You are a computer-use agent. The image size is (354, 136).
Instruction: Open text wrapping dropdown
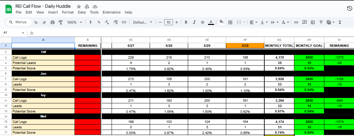point(274,22)
